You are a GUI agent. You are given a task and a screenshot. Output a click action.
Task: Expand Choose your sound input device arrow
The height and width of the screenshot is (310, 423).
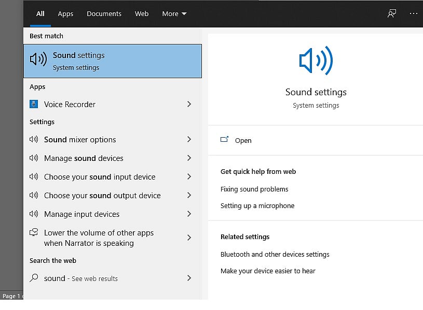click(x=189, y=176)
